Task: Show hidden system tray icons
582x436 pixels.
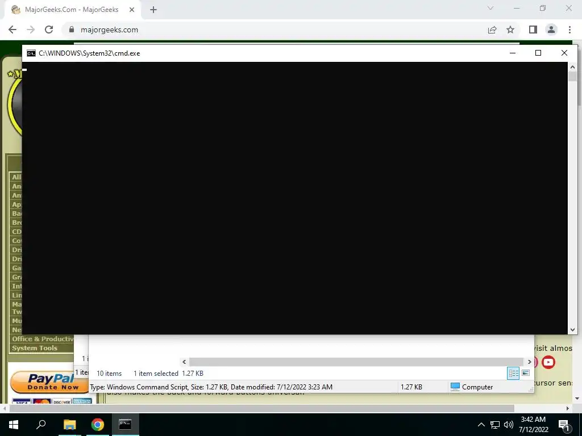Action: (481, 425)
